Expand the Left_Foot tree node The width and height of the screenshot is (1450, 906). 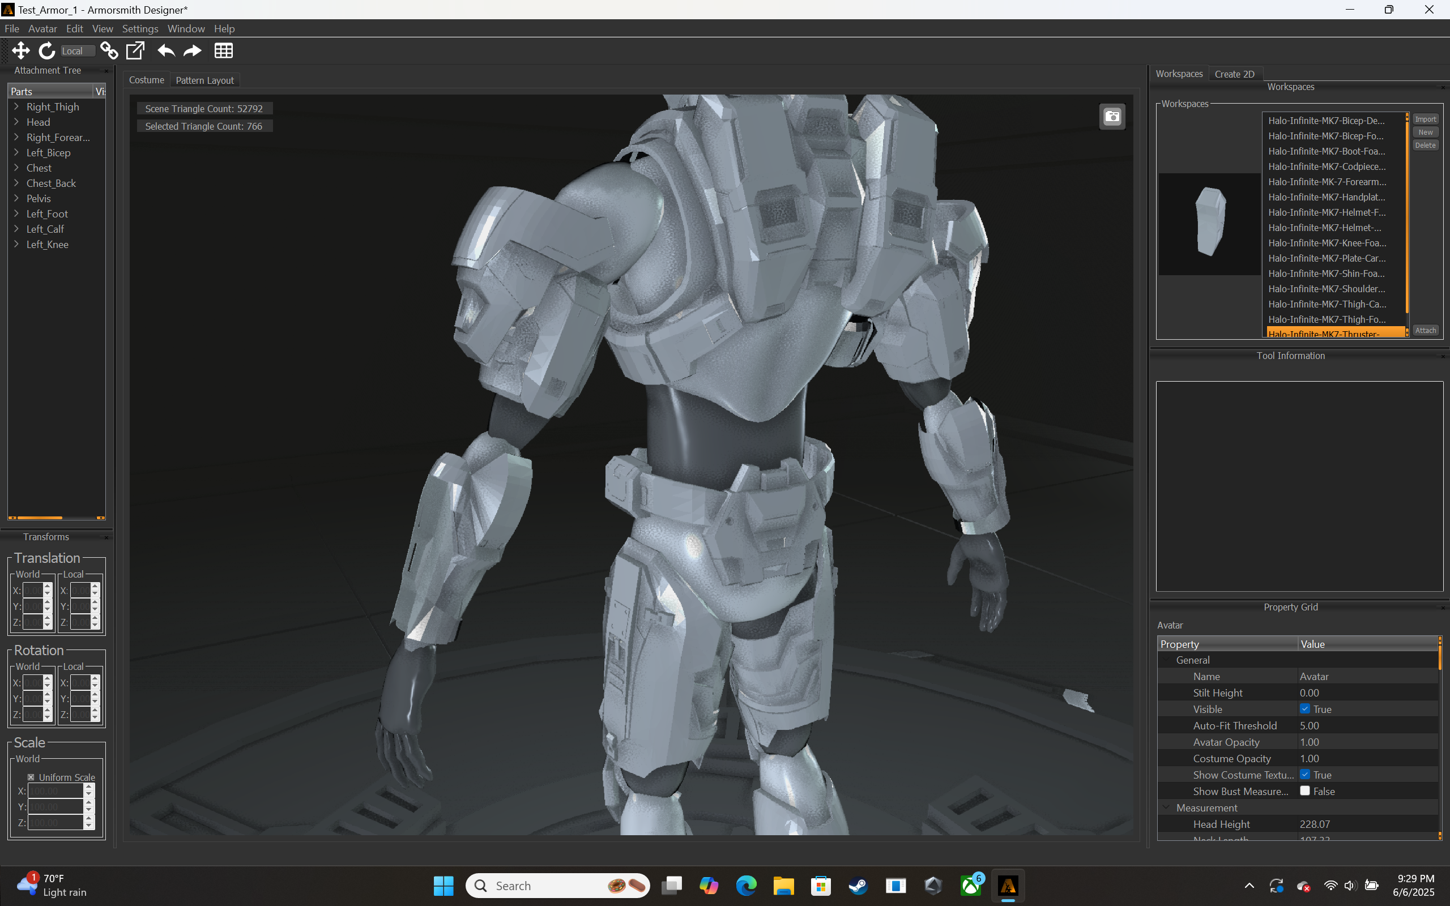click(17, 214)
